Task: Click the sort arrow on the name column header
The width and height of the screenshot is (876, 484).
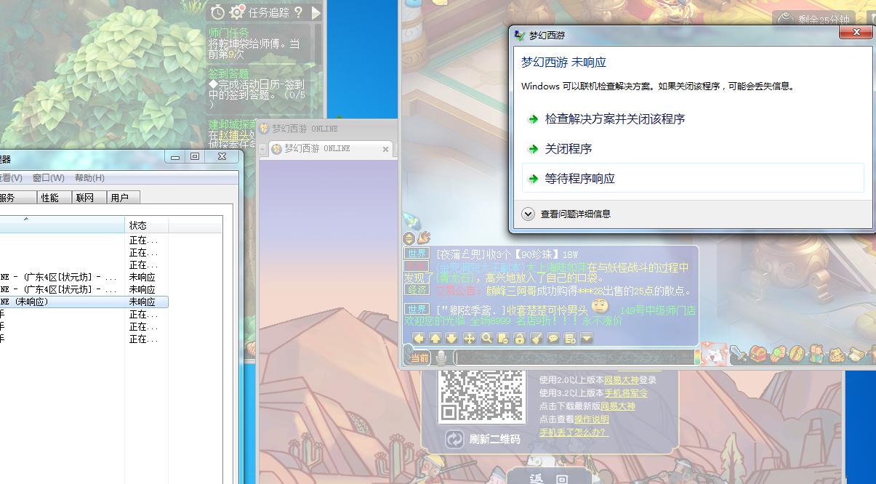Action: pyautogui.click(x=27, y=219)
